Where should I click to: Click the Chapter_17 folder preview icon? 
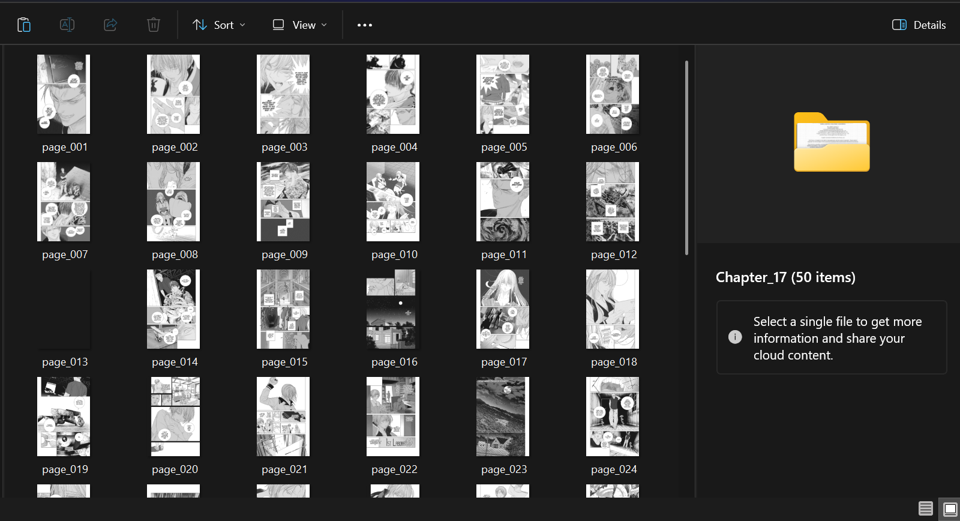pos(832,143)
